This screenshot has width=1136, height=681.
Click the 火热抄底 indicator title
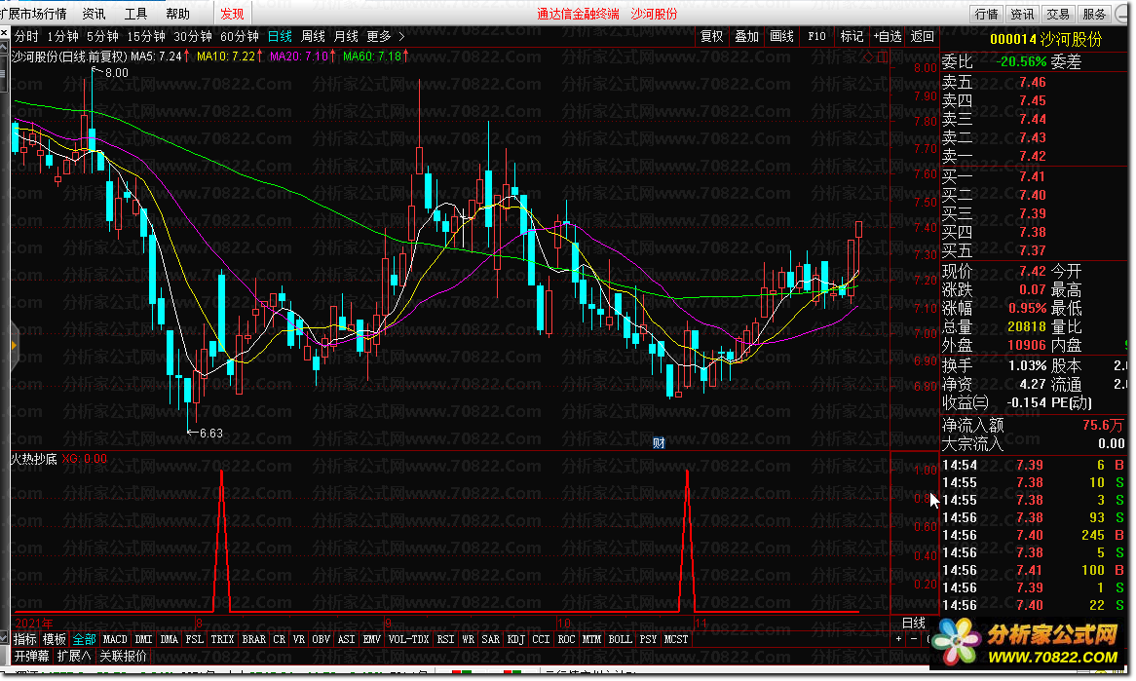click(x=34, y=459)
